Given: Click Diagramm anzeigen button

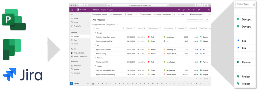Looking at the screenshot, I should coord(100,14).
